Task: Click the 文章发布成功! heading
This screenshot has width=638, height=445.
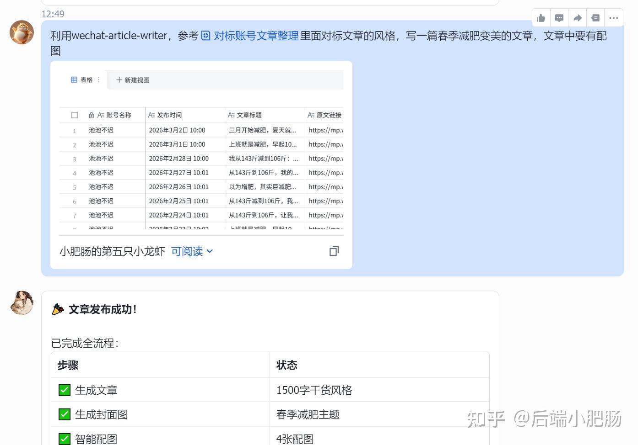Action: click(x=103, y=309)
